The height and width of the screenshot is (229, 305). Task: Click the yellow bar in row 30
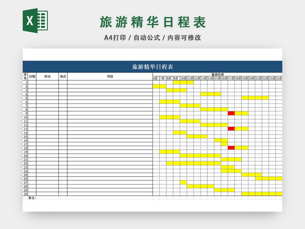[262, 194]
